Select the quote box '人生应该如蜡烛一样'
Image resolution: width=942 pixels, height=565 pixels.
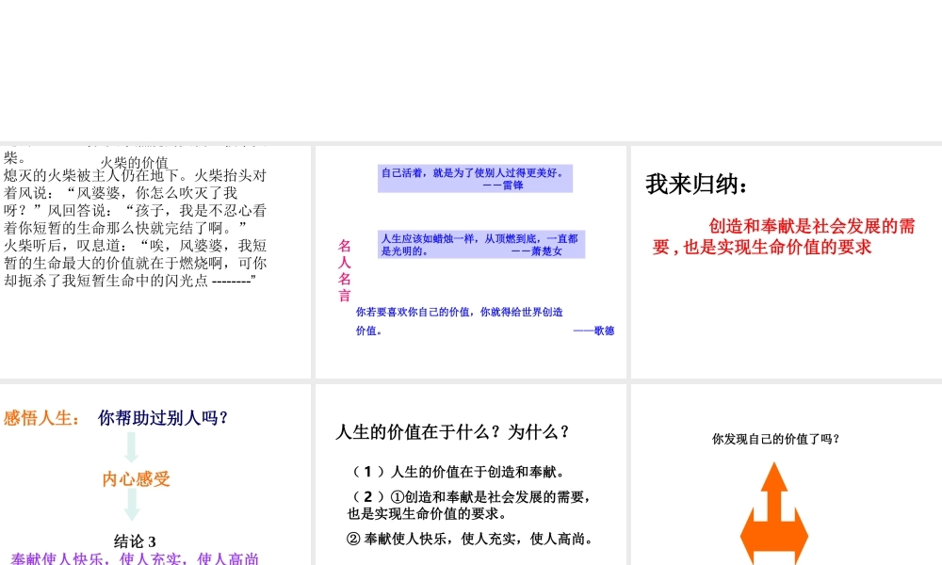coord(481,245)
